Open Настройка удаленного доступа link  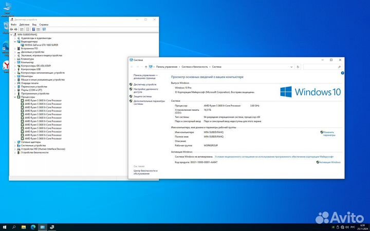click(x=146, y=90)
